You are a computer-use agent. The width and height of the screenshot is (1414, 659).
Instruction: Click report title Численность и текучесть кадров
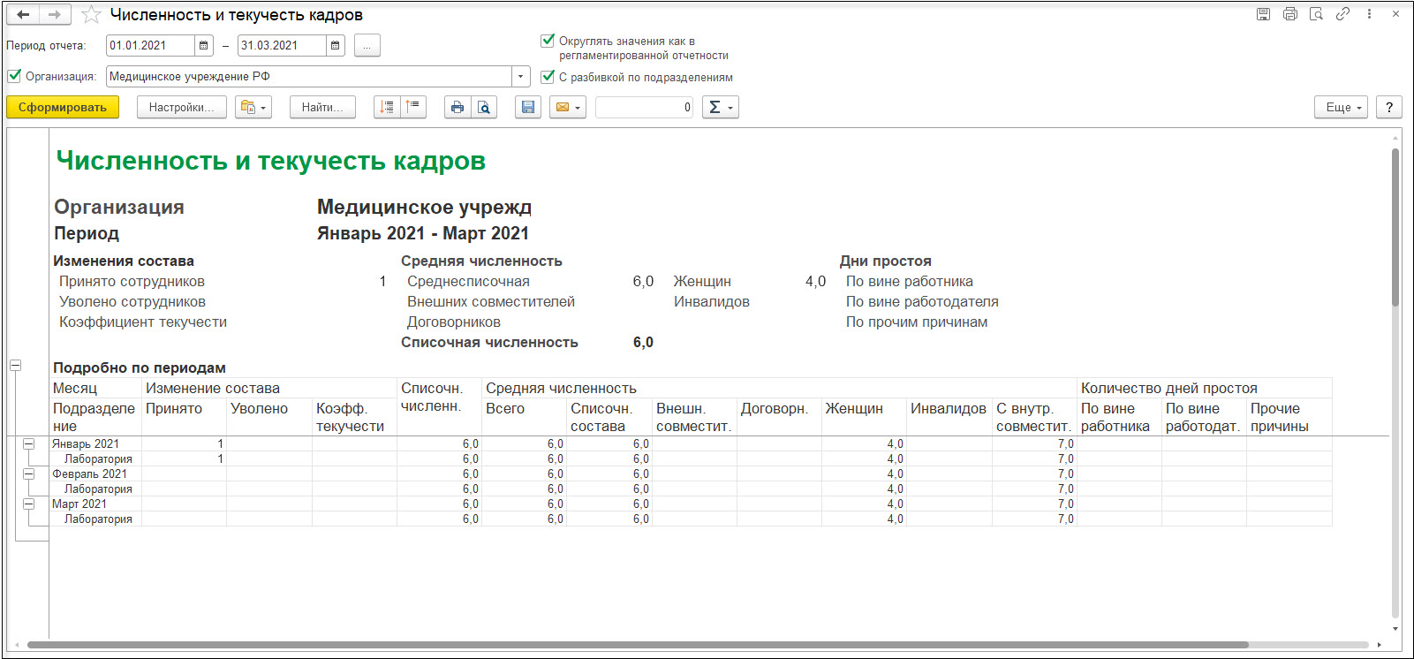(x=271, y=160)
